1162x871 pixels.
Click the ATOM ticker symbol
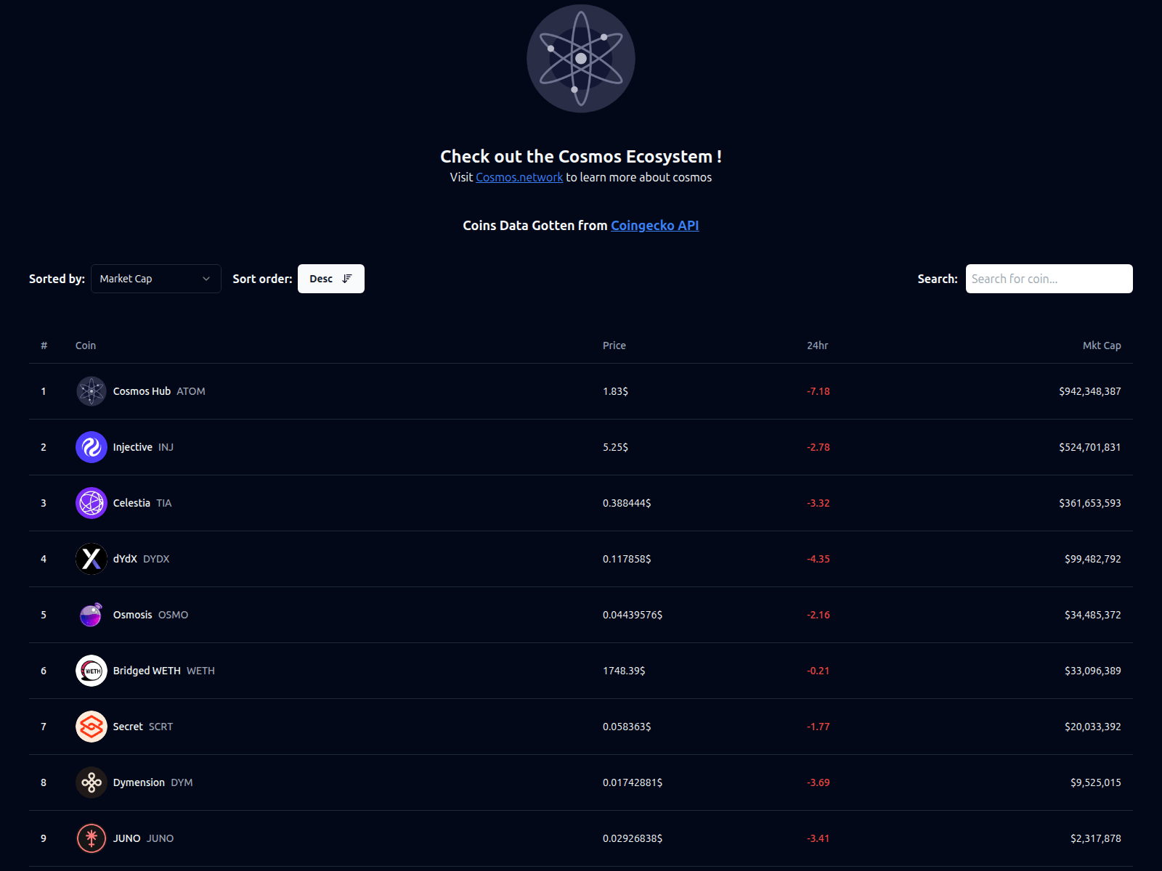(191, 391)
